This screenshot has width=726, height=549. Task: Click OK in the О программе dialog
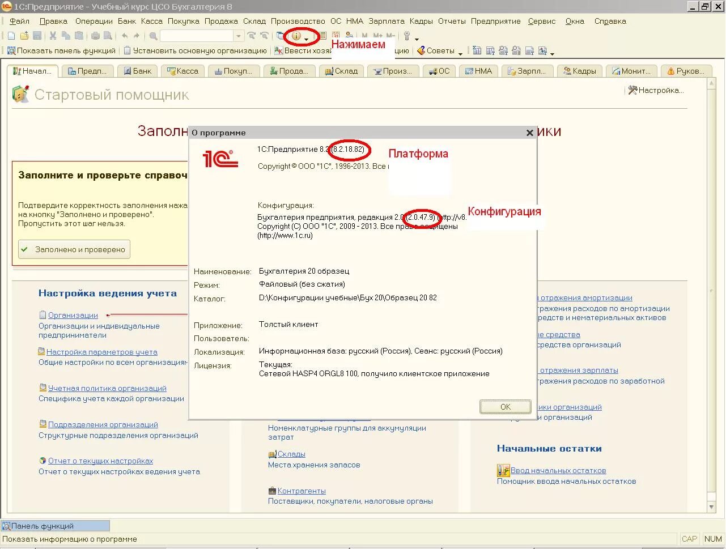click(505, 407)
